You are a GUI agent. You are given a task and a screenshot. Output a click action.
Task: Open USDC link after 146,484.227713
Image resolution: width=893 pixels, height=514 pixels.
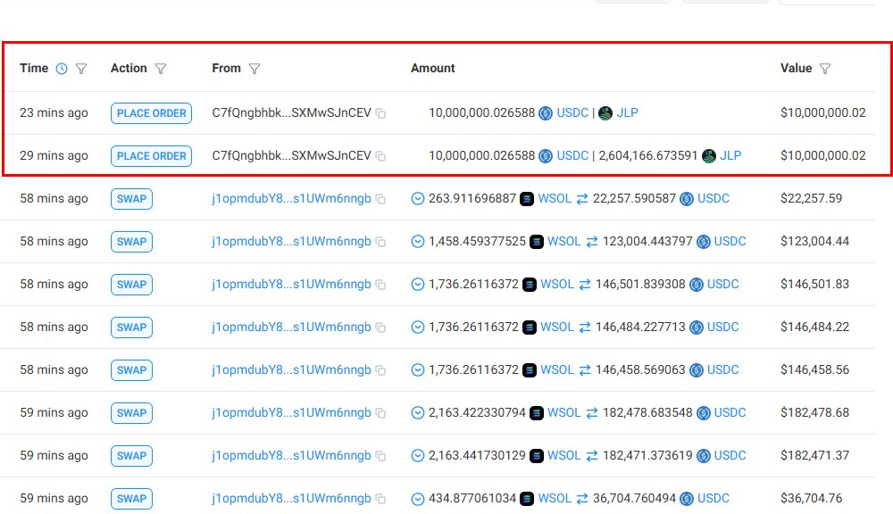click(722, 327)
